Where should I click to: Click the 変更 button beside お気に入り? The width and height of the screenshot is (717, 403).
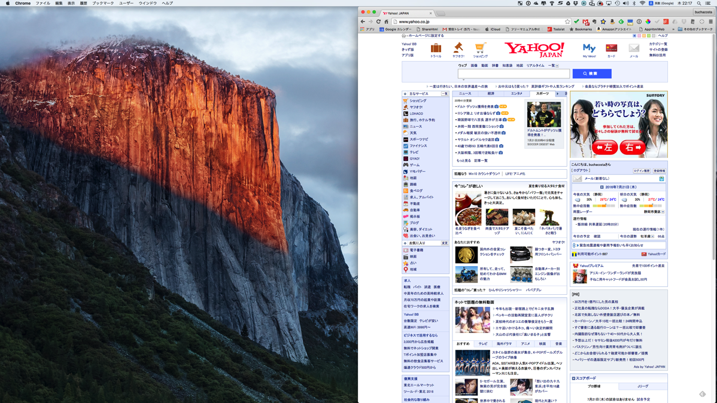point(444,243)
